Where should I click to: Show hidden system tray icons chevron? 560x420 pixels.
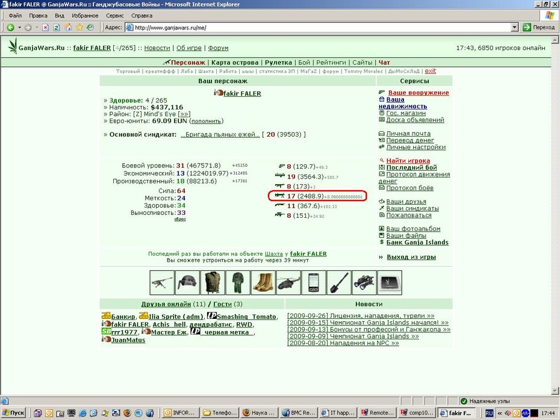point(500,413)
